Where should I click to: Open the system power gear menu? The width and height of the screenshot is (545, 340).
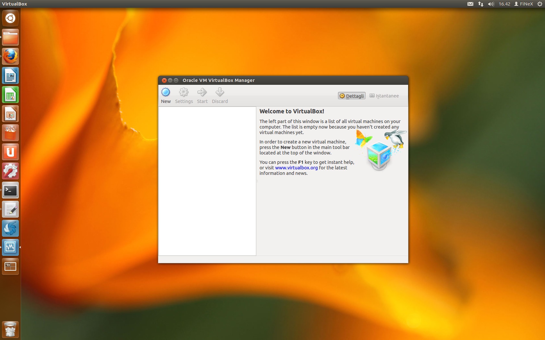coord(539,4)
